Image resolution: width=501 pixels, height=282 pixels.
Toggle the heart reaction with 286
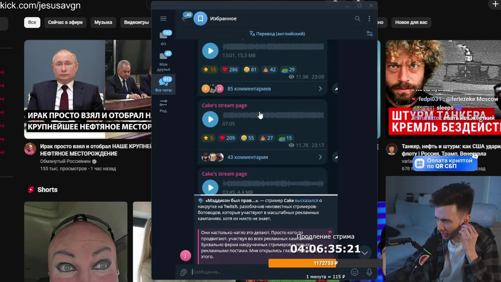tap(230, 70)
